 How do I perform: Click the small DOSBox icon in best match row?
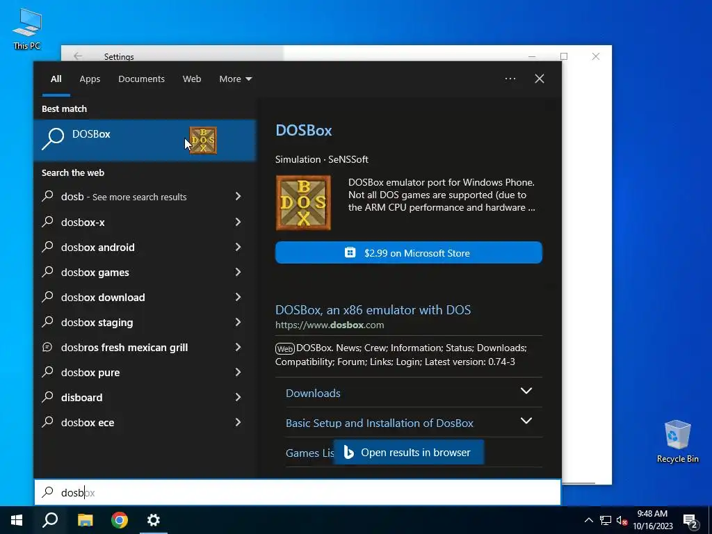tap(203, 140)
